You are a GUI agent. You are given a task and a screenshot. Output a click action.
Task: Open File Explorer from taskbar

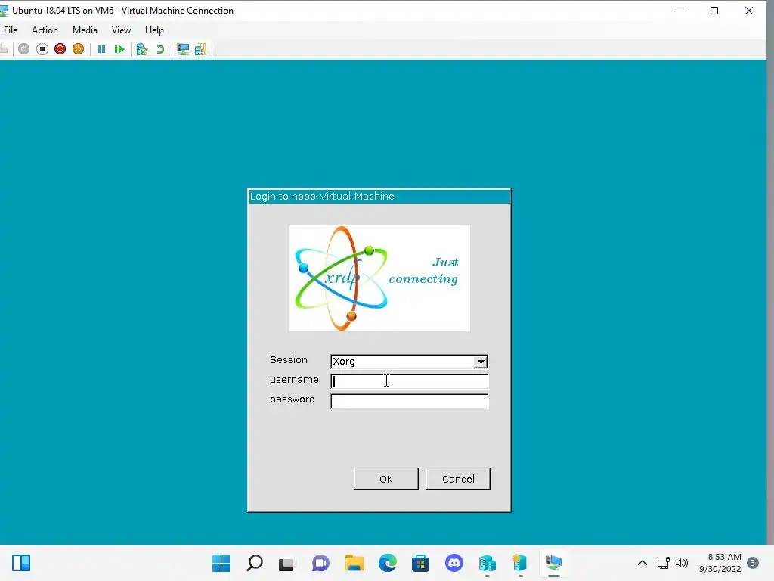pyautogui.click(x=354, y=563)
